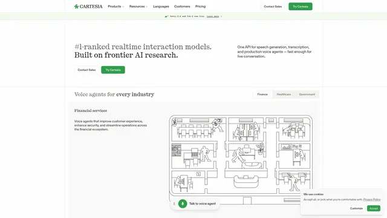The height and width of the screenshot is (218, 387).
Task: Click the hero section Contact Sales button
Action: tap(86, 70)
